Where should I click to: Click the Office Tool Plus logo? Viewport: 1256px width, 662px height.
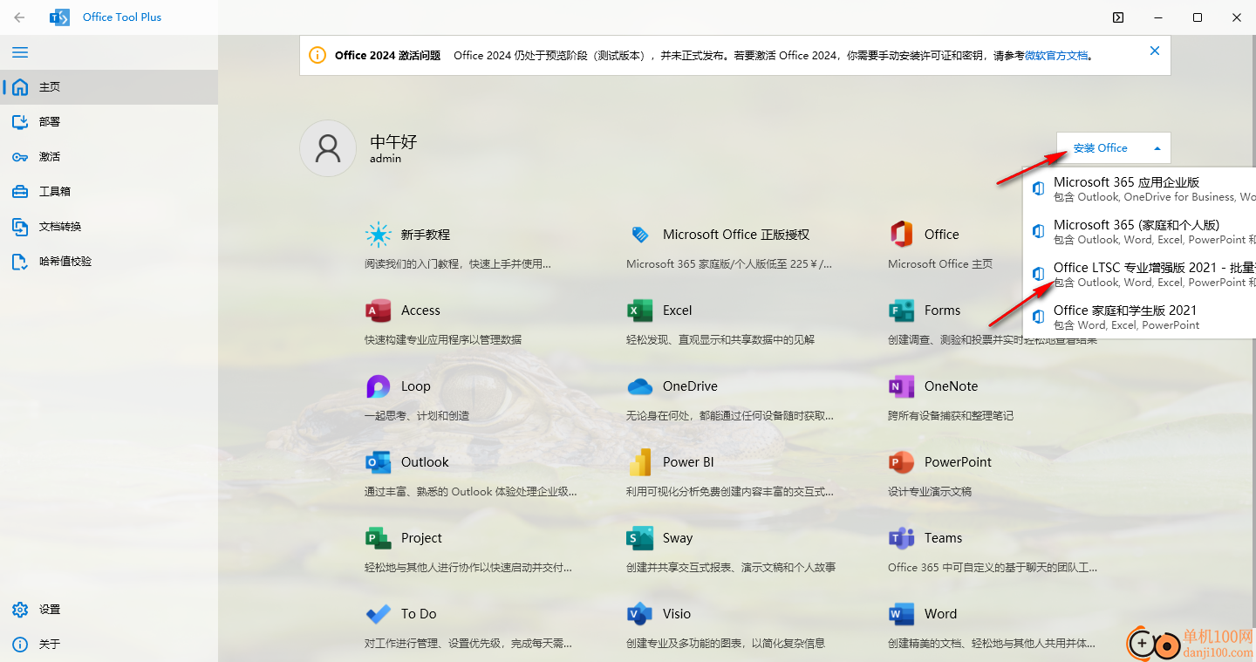click(59, 17)
